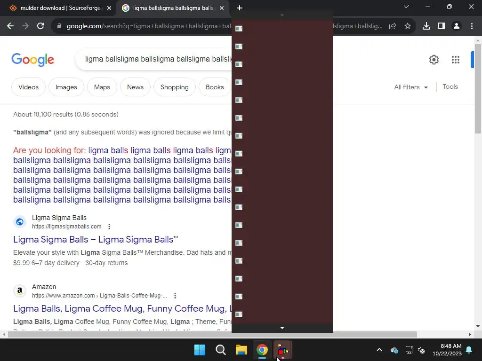Go forward in browser history
The height and width of the screenshot is (361, 482).
coord(25,26)
